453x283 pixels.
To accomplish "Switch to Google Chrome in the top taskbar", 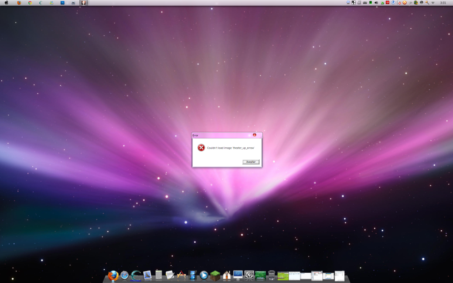I will pos(30,3).
